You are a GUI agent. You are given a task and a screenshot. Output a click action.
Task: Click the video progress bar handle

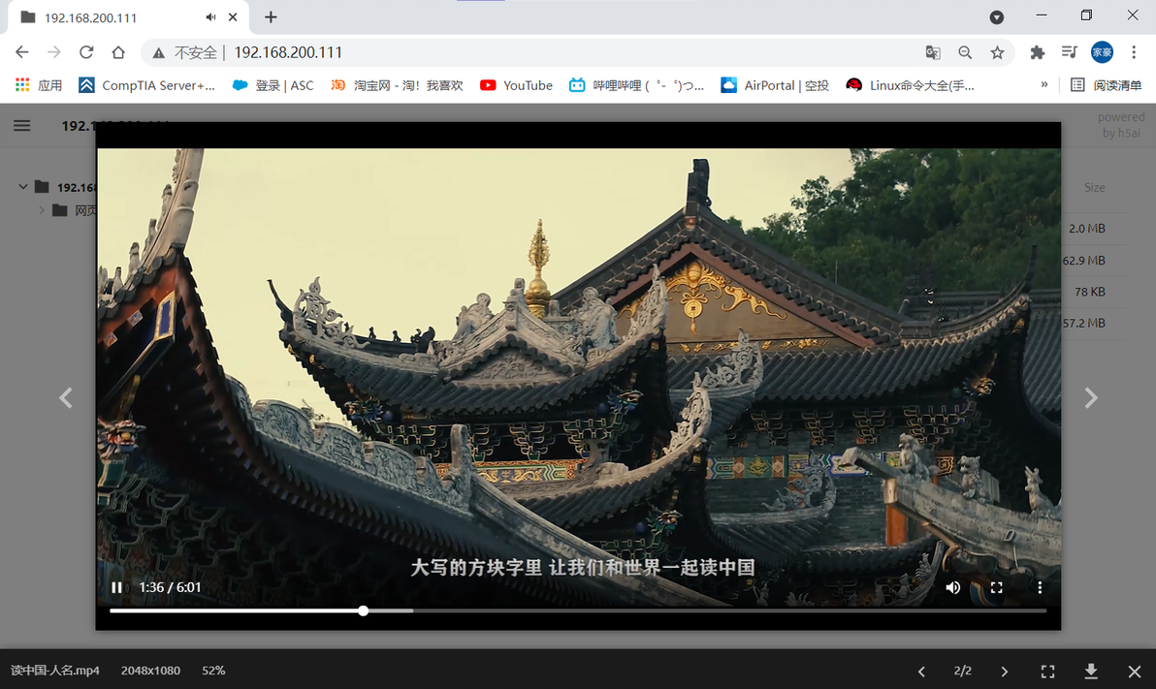(x=364, y=611)
